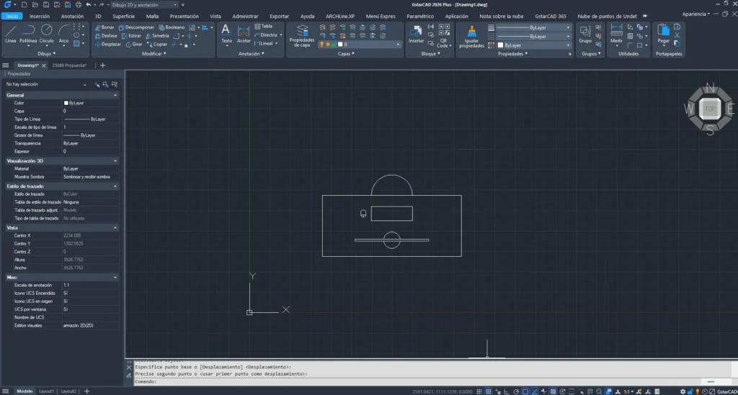
Task: Click the plot/print icon in quick access
Action: tap(78, 5)
